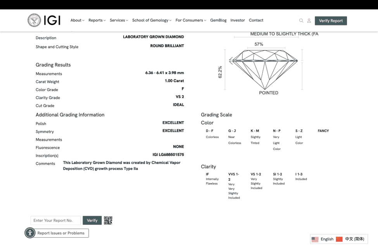Open the Investor page
Viewport: 378px width, 245px height.
click(x=237, y=20)
